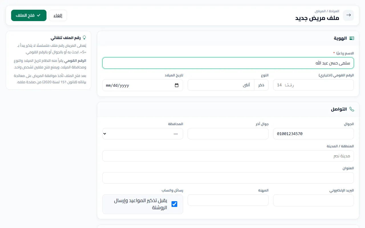Click the green فتح الملف button
The width and height of the screenshot is (365, 228).
click(x=29, y=15)
